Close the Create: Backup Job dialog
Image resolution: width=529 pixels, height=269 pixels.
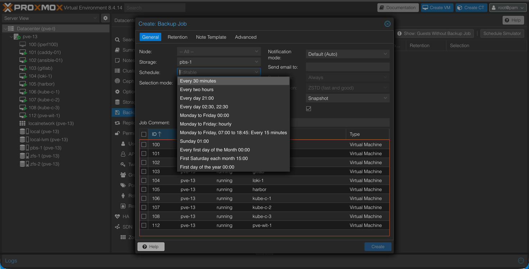tap(387, 24)
